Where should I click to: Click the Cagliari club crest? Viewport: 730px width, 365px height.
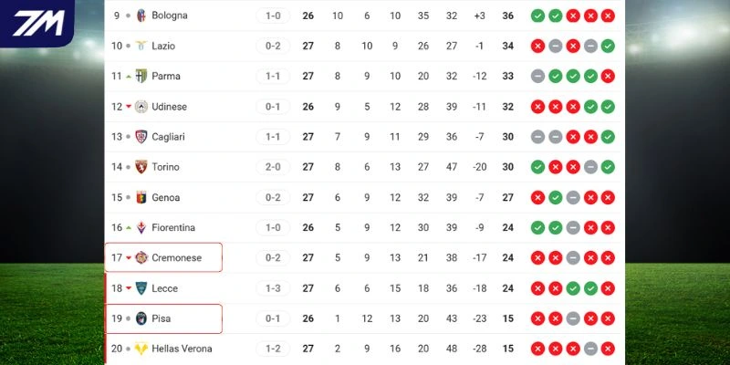pyautogui.click(x=141, y=137)
